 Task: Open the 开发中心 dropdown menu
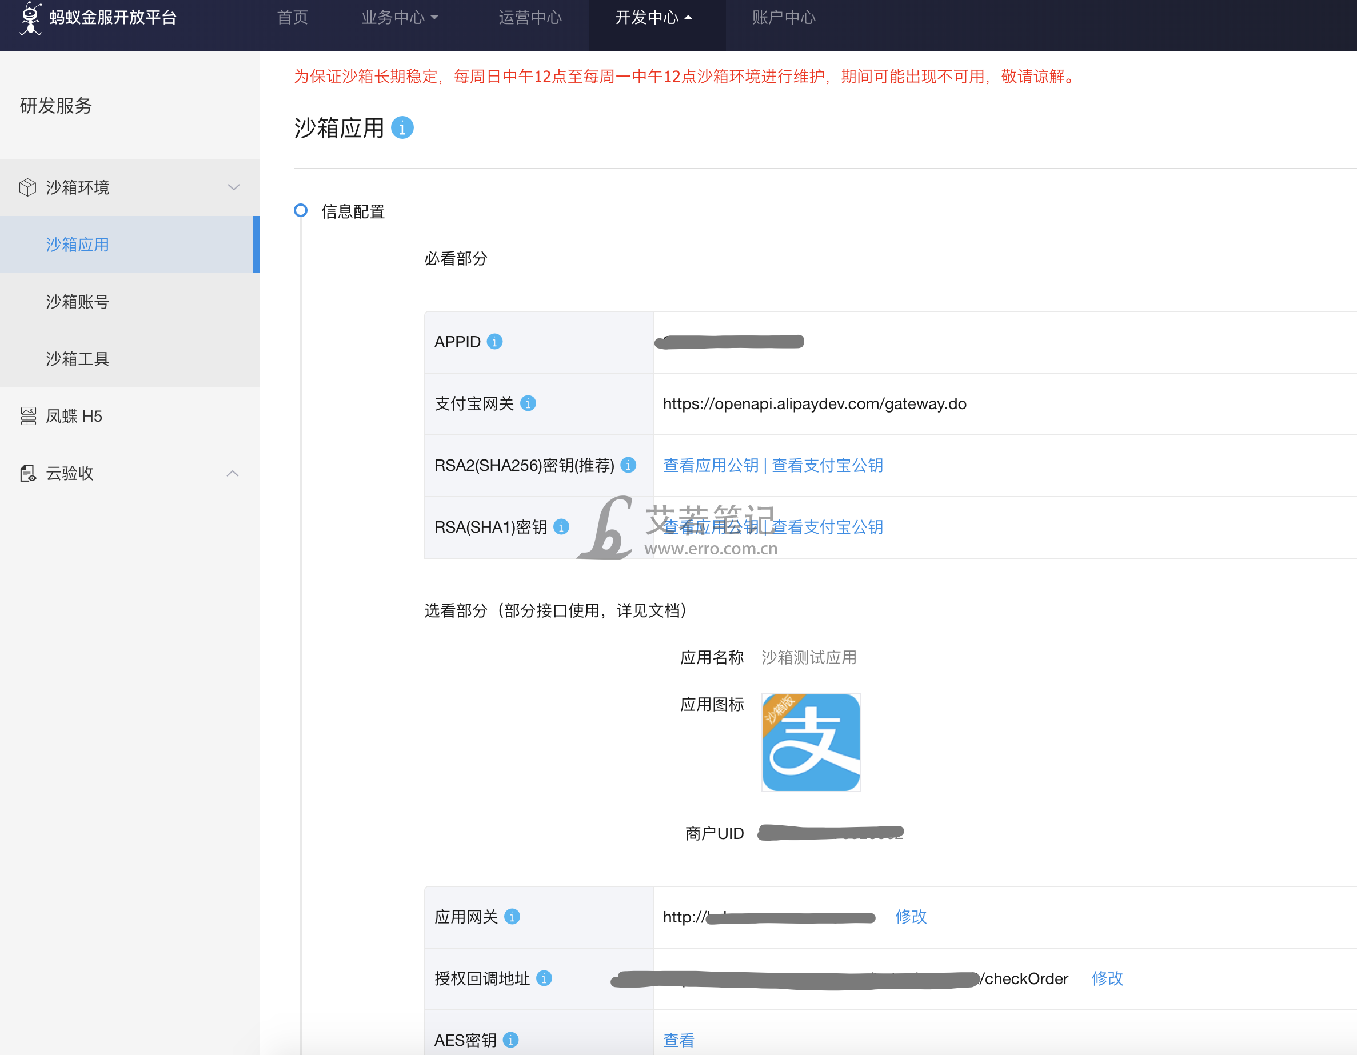pos(654,17)
